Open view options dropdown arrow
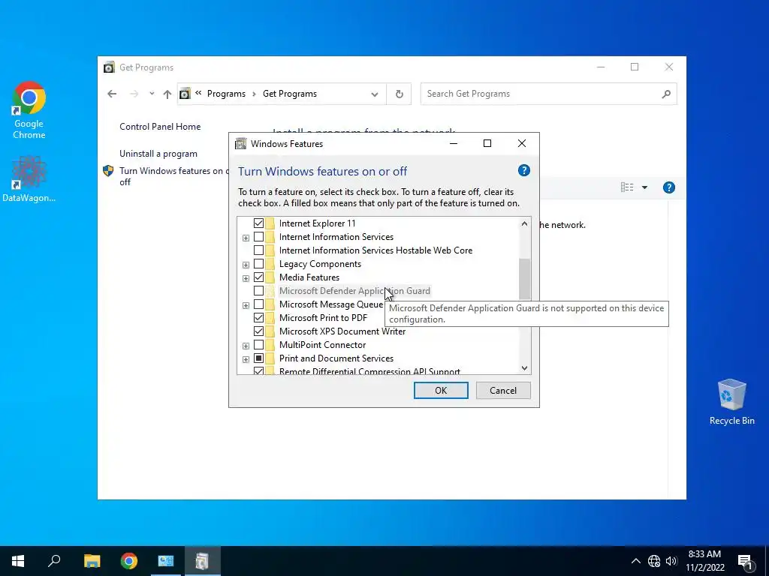 coord(644,187)
